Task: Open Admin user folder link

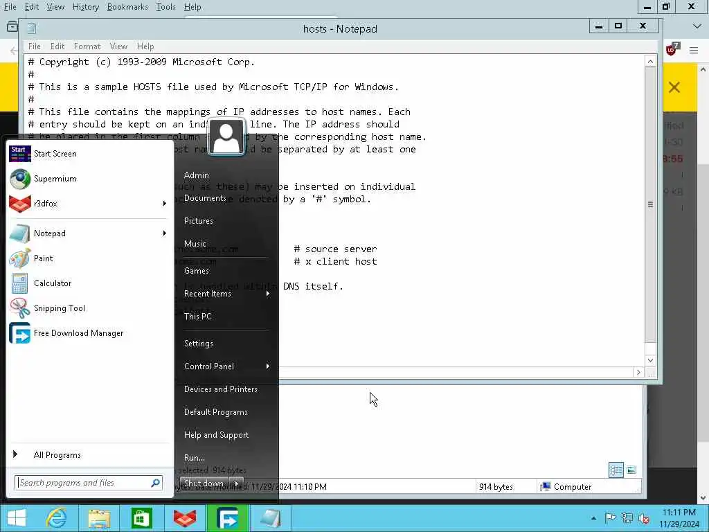Action: [x=197, y=175]
